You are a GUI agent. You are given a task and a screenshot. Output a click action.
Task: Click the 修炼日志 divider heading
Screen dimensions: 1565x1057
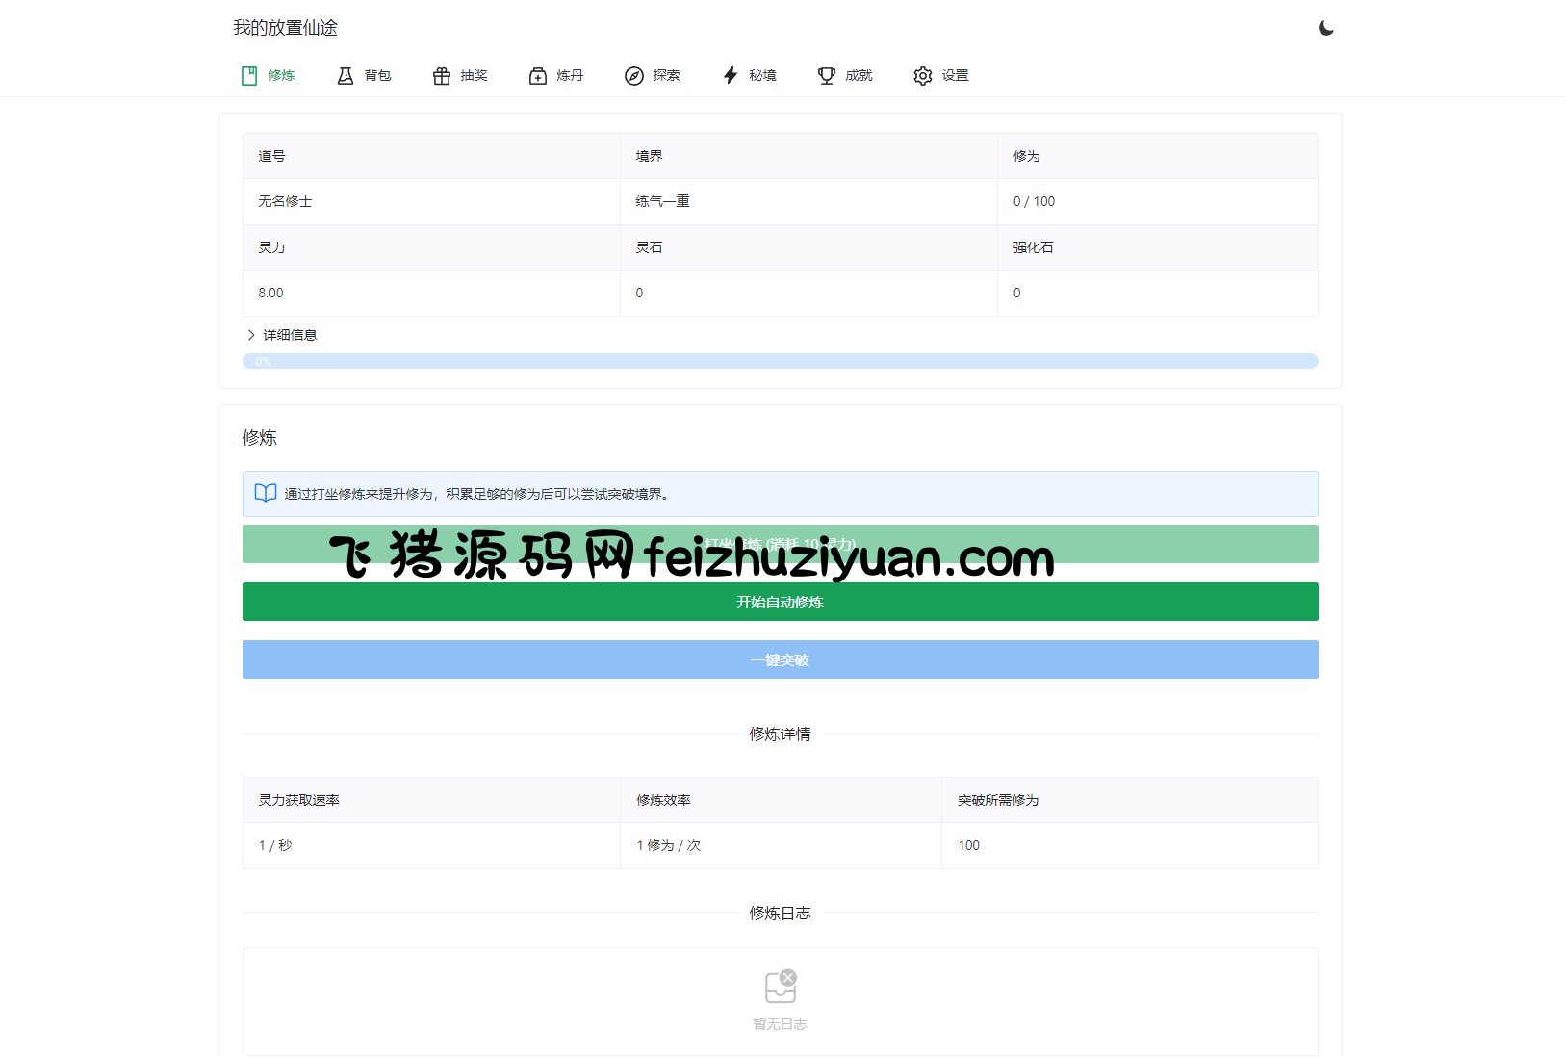pos(781,913)
